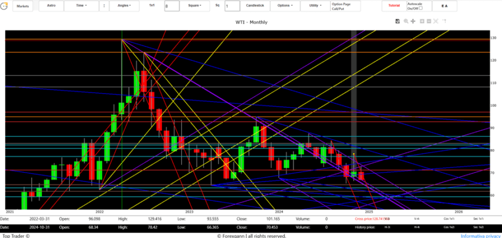Click the Open value 68.34

click(x=93, y=227)
